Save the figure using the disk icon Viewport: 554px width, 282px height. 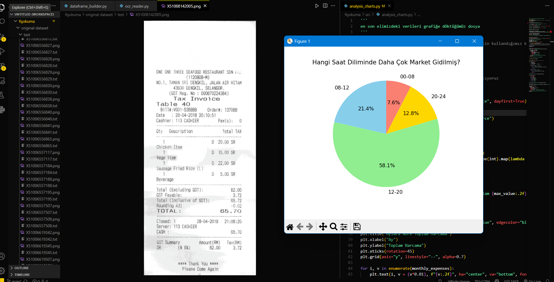[357, 227]
